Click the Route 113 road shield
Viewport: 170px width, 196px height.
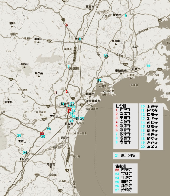click(x=60, y=191)
